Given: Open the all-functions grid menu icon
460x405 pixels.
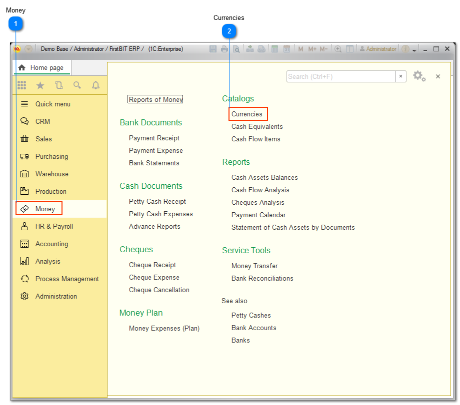Looking at the screenshot, I should tap(21, 85).
